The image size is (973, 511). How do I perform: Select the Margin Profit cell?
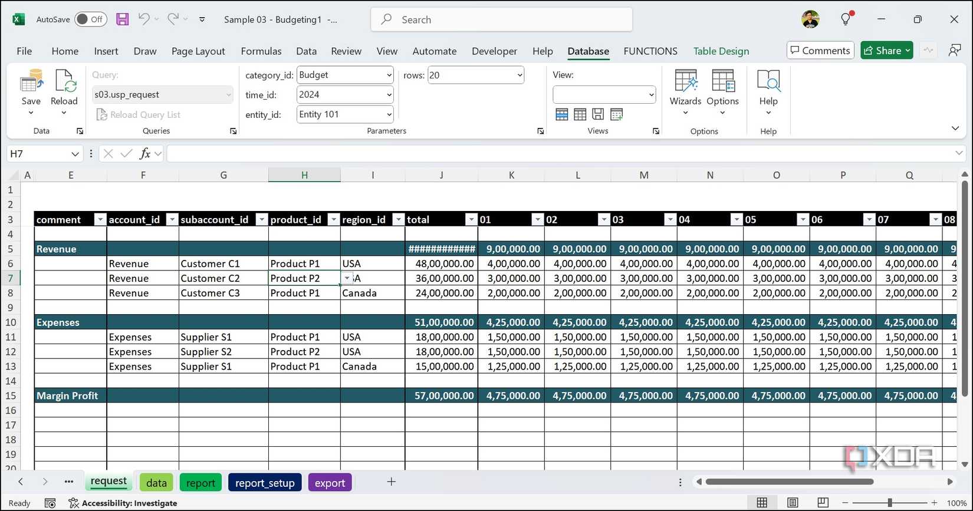click(x=70, y=396)
